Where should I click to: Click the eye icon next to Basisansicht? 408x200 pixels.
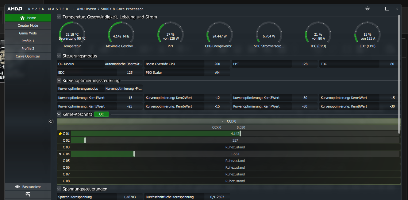pos(17,187)
